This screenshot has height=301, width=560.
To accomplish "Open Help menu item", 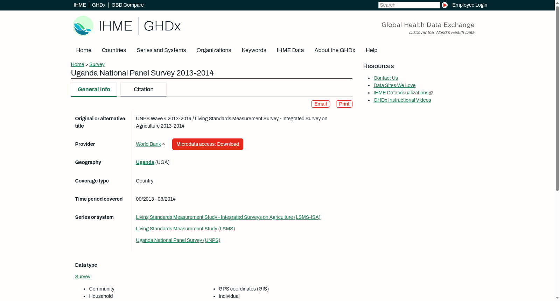I will point(371,50).
